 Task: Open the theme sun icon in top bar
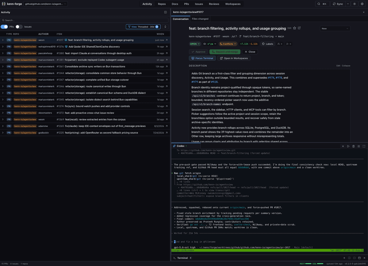(x=355, y=4)
